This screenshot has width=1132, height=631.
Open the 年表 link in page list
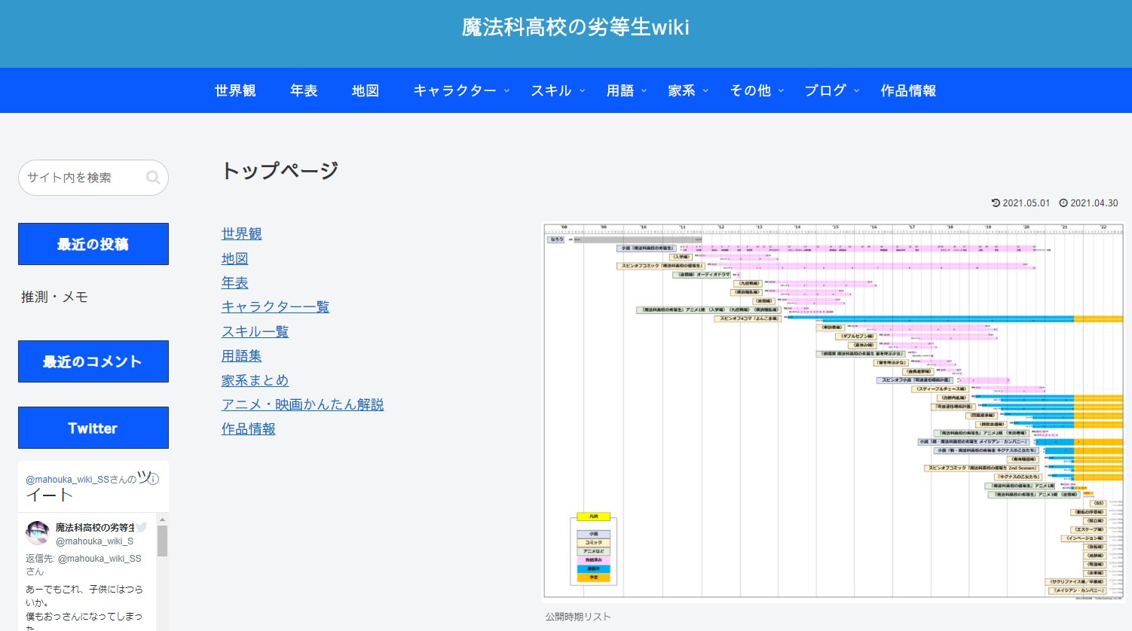tap(235, 282)
